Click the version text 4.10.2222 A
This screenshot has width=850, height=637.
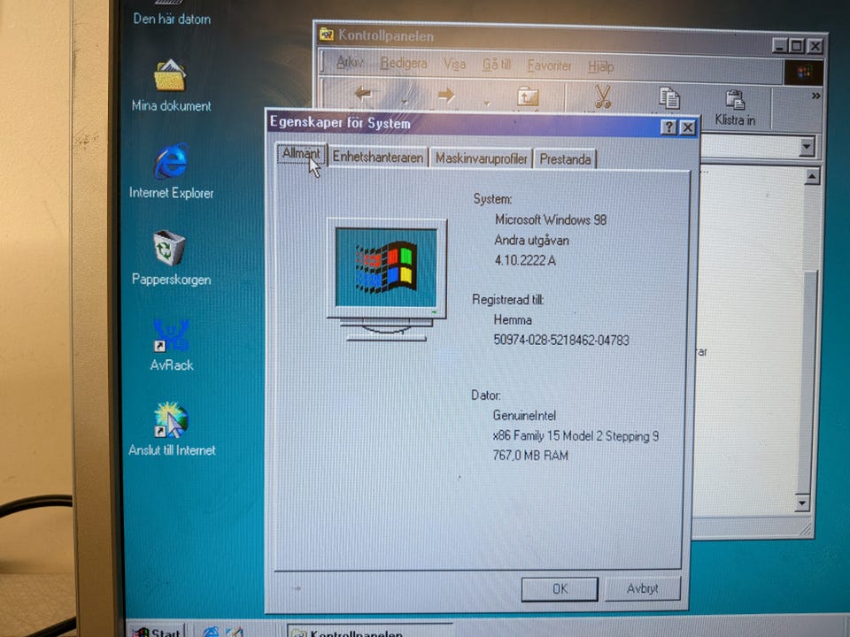click(x=525, y=260)
